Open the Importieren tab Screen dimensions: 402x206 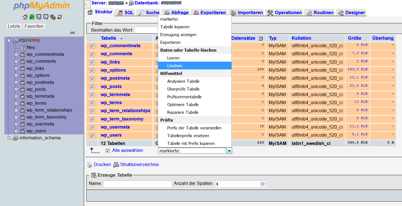pyautogui.click(x=246, y=12)
